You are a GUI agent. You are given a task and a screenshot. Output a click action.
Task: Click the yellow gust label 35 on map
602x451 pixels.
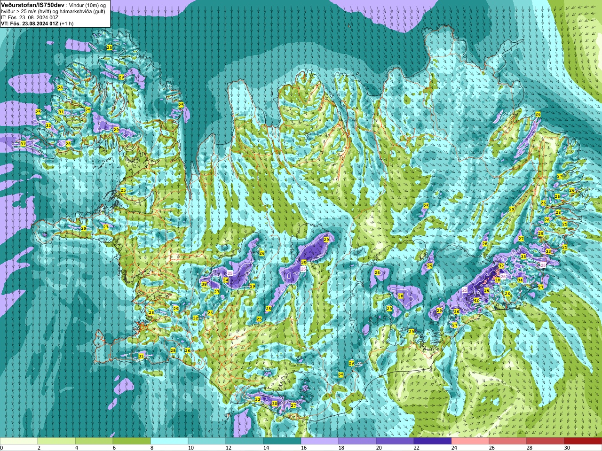(523, 257)
